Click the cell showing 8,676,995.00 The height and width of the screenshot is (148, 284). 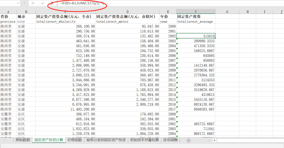point(65,104)
